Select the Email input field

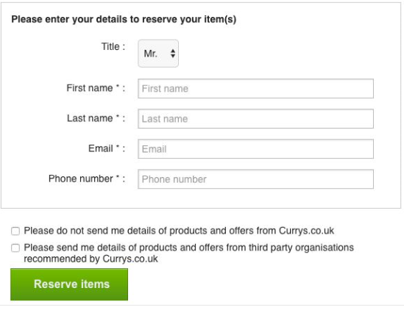(x=255, y=149)
